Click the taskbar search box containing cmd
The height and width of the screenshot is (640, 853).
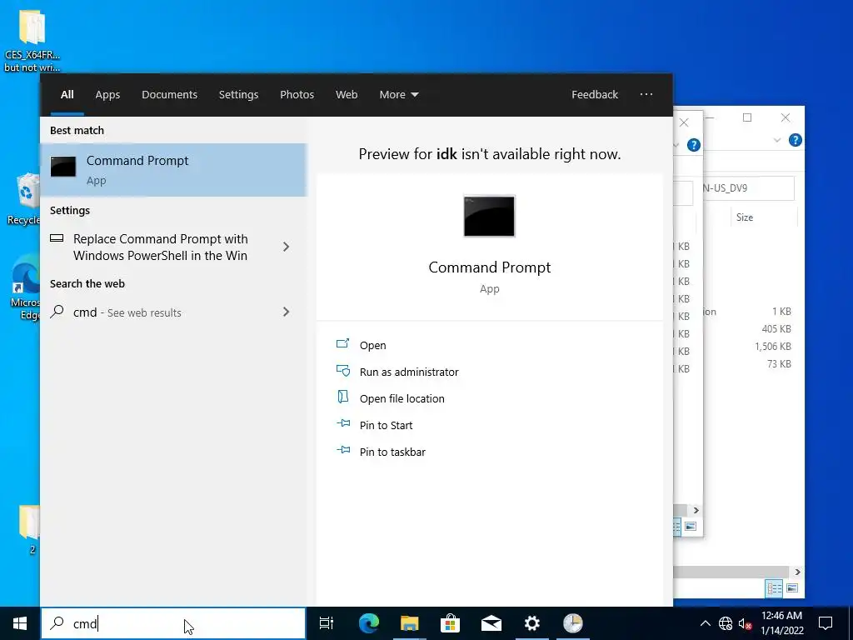(x=173, y=623)
